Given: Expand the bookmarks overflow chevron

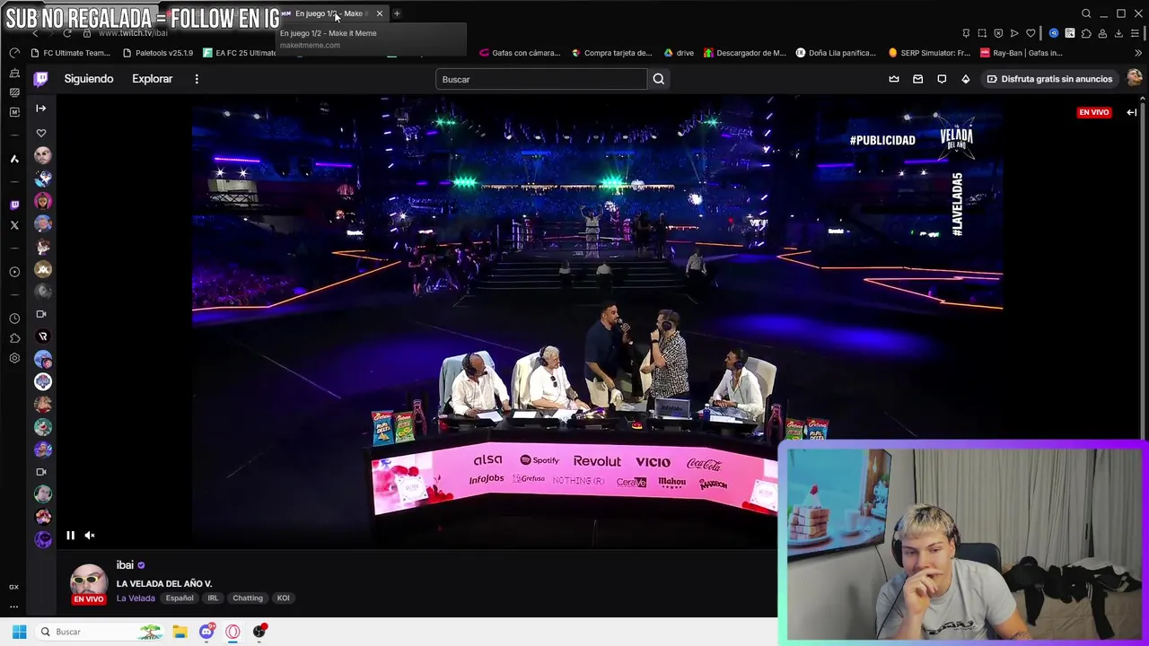Looking at the screenshot, I should click(1138, 53).
